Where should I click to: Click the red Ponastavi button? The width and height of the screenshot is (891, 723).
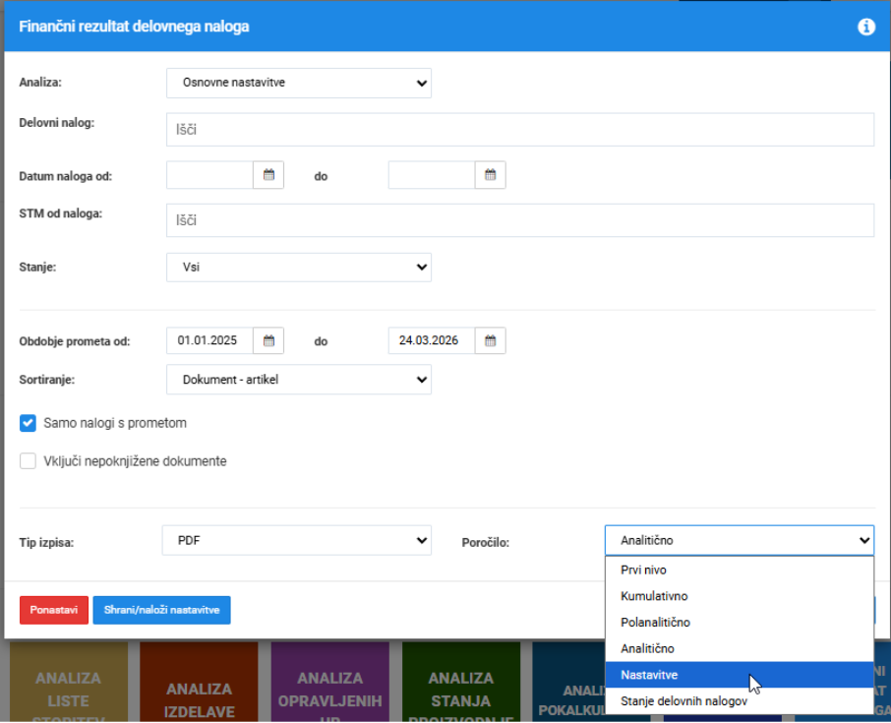[x=54, y=610]
